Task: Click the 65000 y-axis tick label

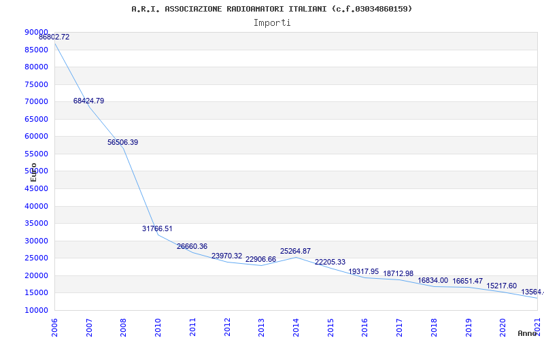Action: tap(36, 119)
